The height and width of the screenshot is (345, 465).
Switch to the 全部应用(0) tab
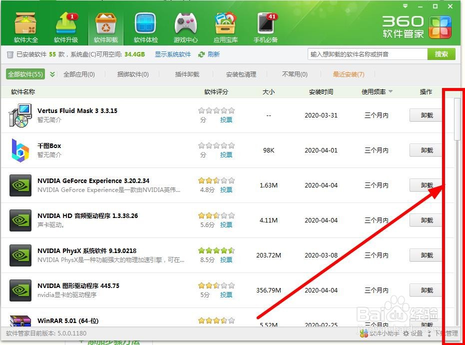[x=79, y=74]
